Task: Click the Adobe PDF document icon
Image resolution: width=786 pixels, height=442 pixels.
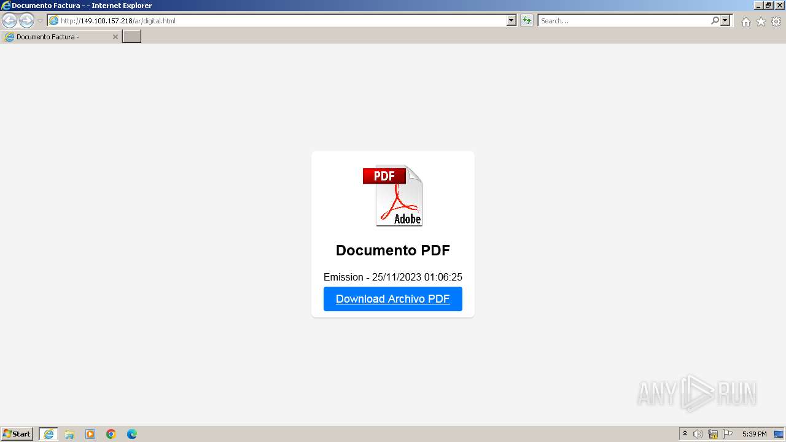Action: coord(393,196)
